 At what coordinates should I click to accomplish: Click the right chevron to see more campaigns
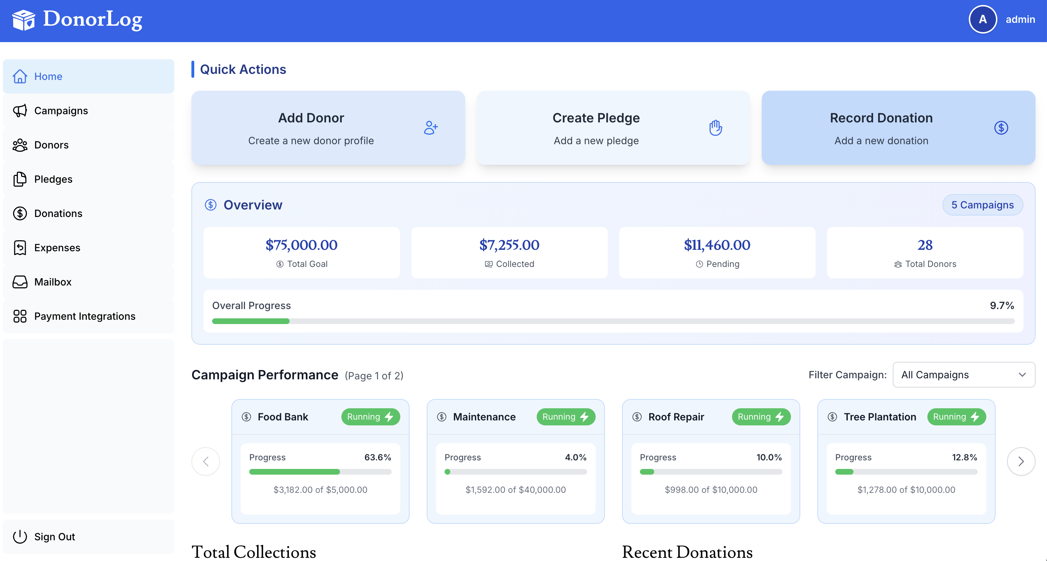[1021, 461]
